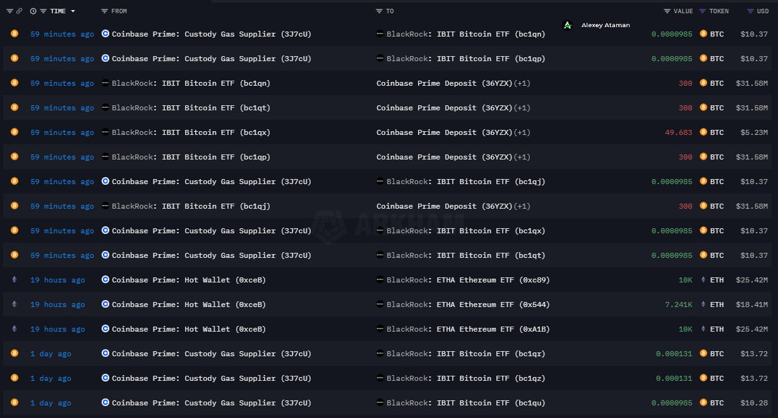Screen dimensions: 778x418
Task: Select 10K in the ETHA (0xA1B) row
Action: click(x=686, y=329)
